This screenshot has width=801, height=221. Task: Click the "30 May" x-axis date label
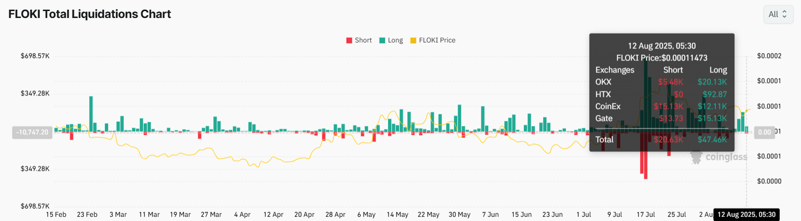459,215
